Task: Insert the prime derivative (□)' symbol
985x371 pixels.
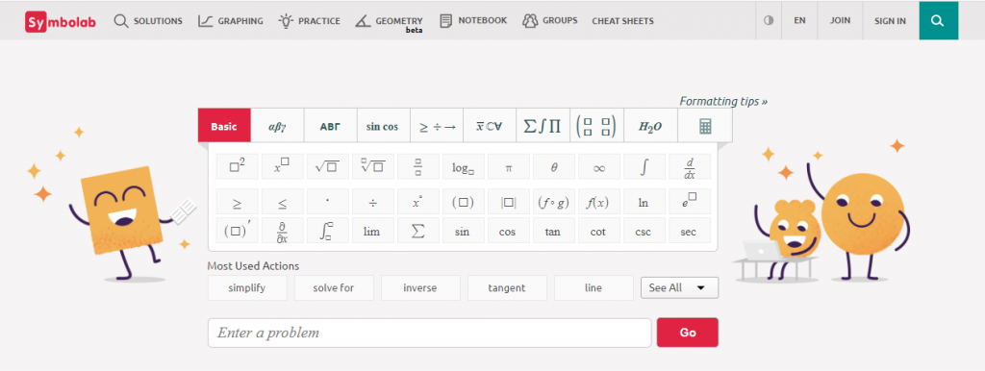Action: tap(237, 231)
